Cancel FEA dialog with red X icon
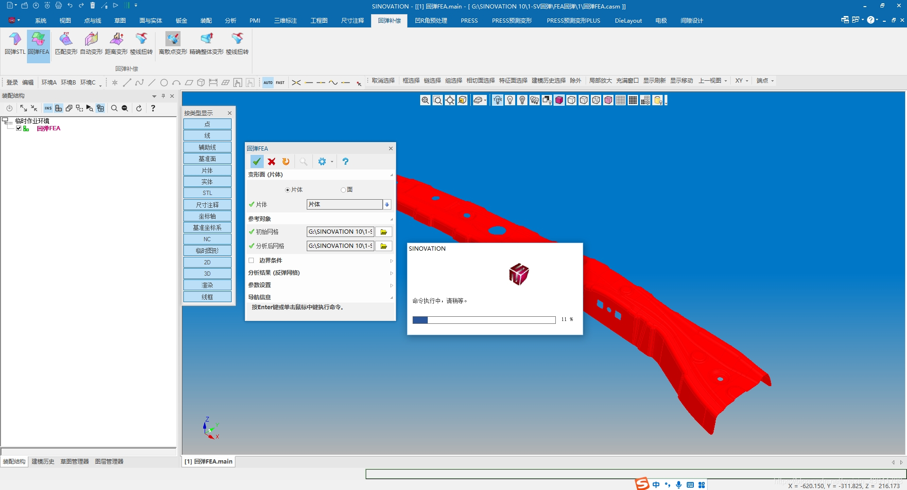Image resolution: width=907 pixels, height=490 pixels. click(x=271, y=161)
